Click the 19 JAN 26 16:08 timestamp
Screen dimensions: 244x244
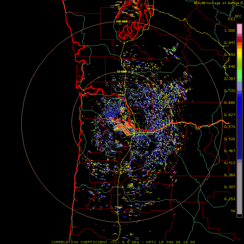(177, 242)
